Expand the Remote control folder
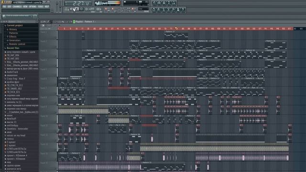The height and width of the screenshot is (172, 306). click(x=17, y=44)
